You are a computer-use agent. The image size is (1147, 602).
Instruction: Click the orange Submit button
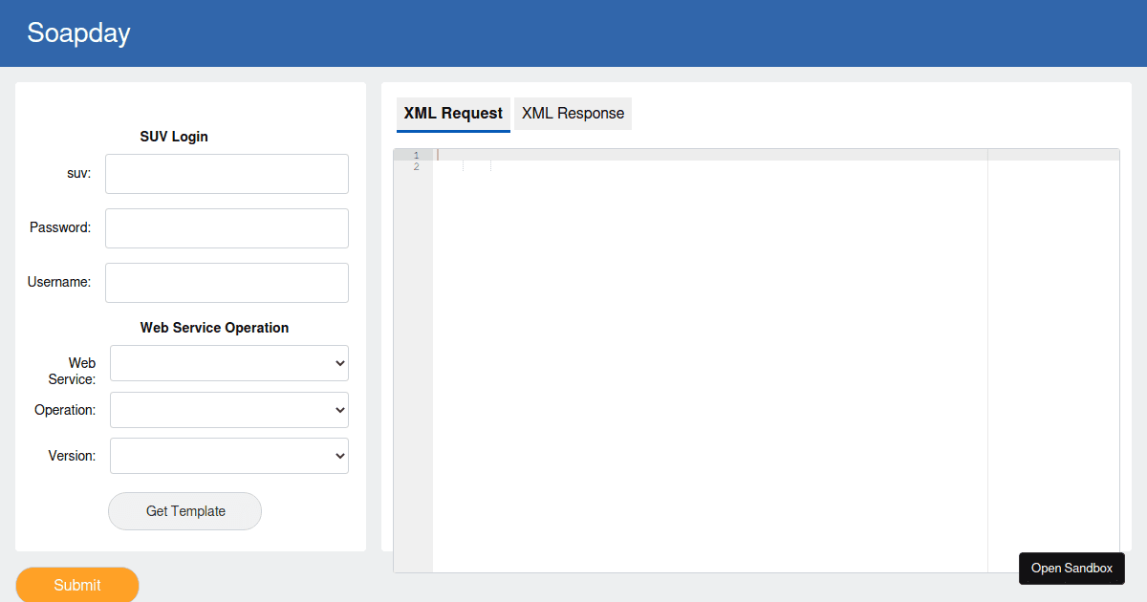(77, 585)
